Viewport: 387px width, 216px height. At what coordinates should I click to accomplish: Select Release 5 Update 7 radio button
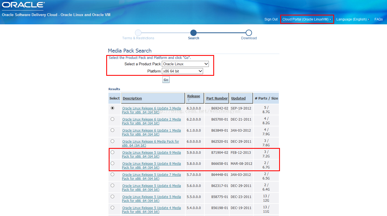(112, 175)
